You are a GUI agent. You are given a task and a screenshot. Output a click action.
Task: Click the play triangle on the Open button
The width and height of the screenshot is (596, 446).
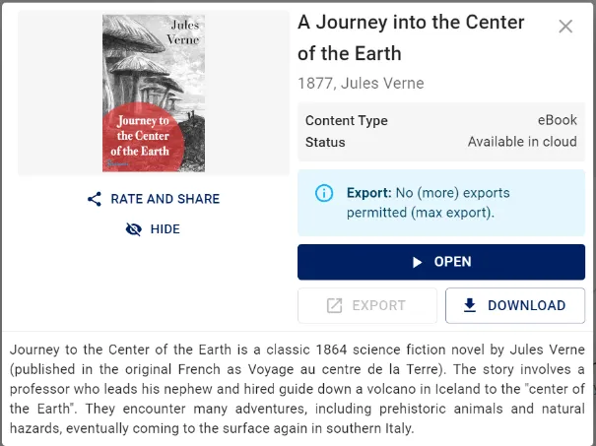417,262
